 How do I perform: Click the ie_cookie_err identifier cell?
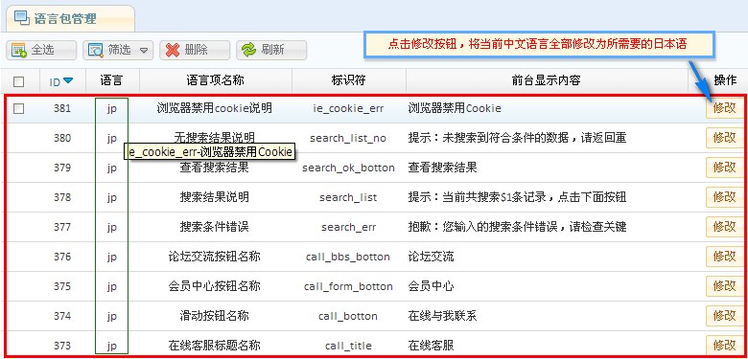tap(348, 108)
